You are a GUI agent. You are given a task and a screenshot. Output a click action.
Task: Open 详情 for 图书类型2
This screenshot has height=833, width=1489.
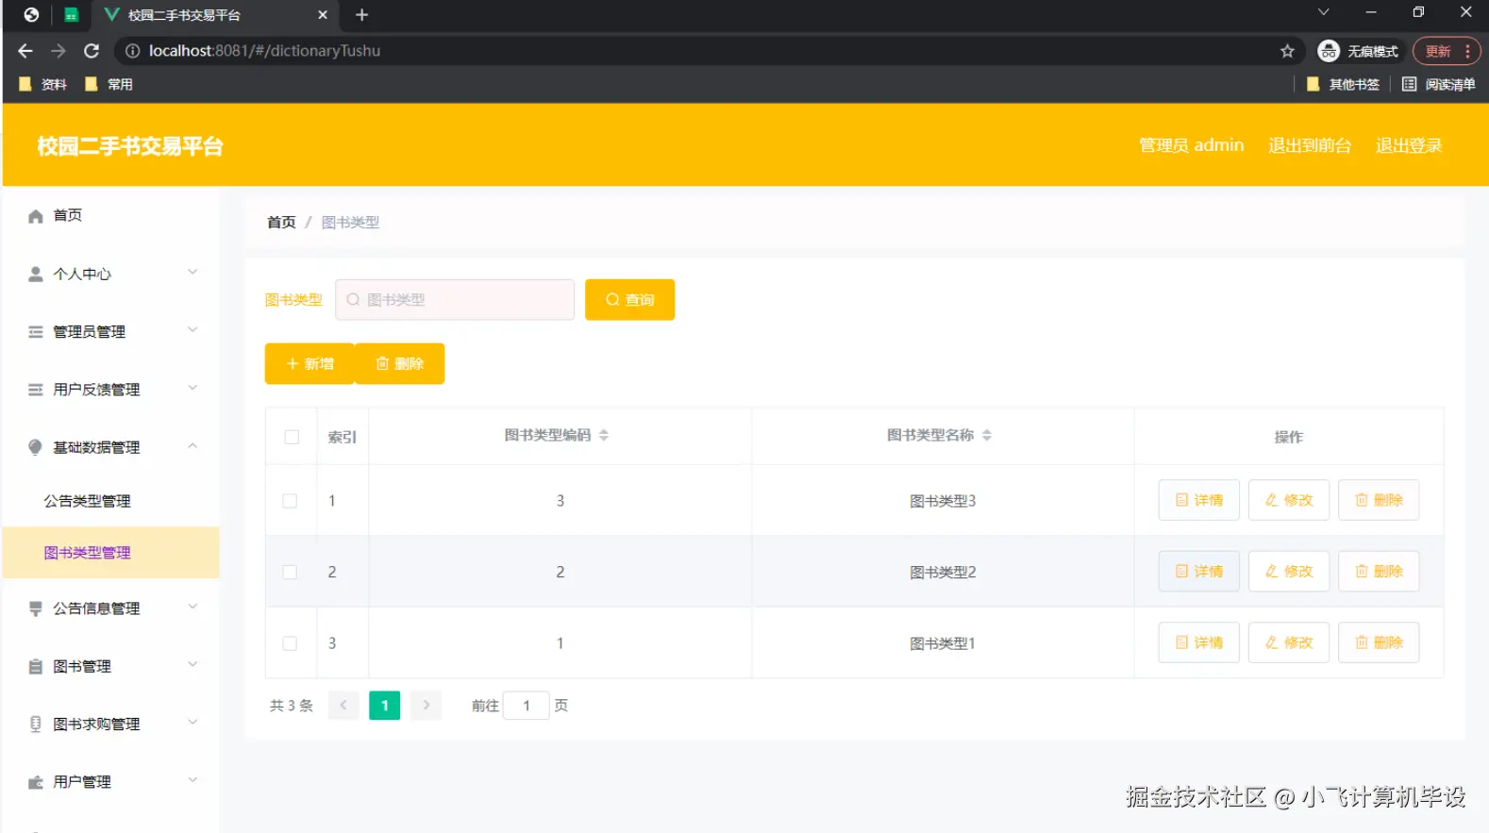click(x=1199, y=572)
